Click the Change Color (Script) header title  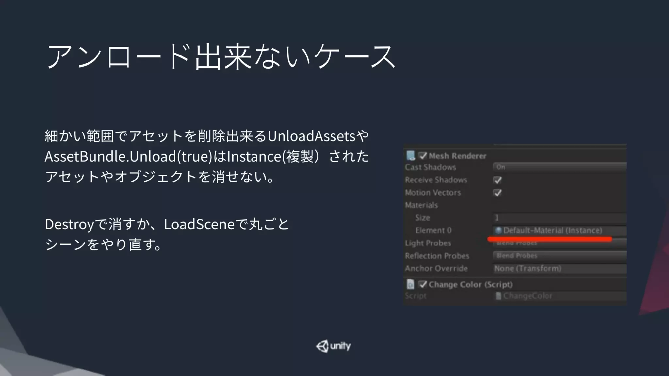tap(470, 284)
